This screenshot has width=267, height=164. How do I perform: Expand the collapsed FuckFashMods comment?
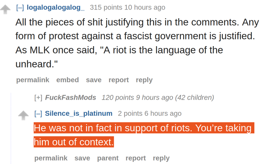38,98
